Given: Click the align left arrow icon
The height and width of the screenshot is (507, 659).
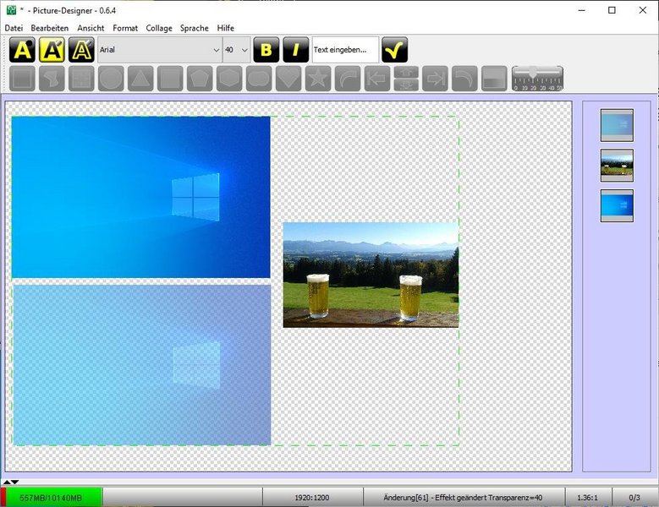Looking at the screenshot, I should click(x=377, y=79).
